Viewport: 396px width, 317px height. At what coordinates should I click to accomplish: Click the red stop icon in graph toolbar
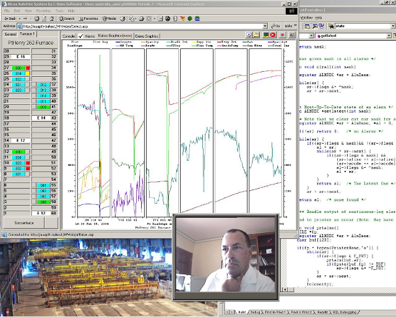point(273,35)
